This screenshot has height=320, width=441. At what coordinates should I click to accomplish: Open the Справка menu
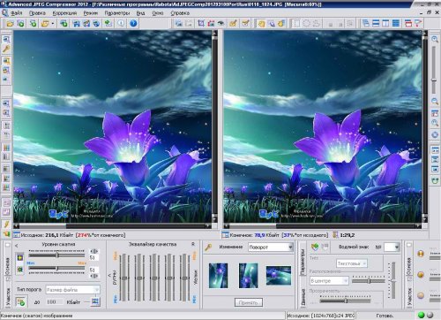click(180, 13)
